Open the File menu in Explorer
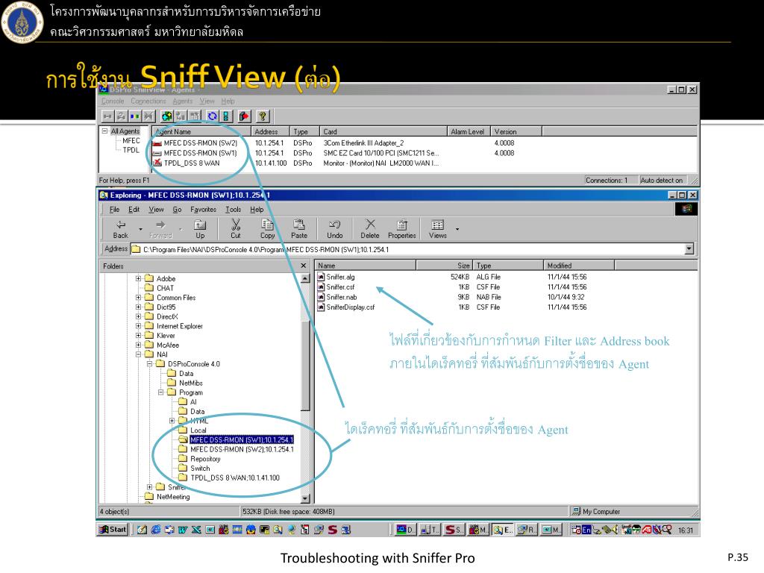Viewport: 764px width, 573px height. click(x=114, y=210)
